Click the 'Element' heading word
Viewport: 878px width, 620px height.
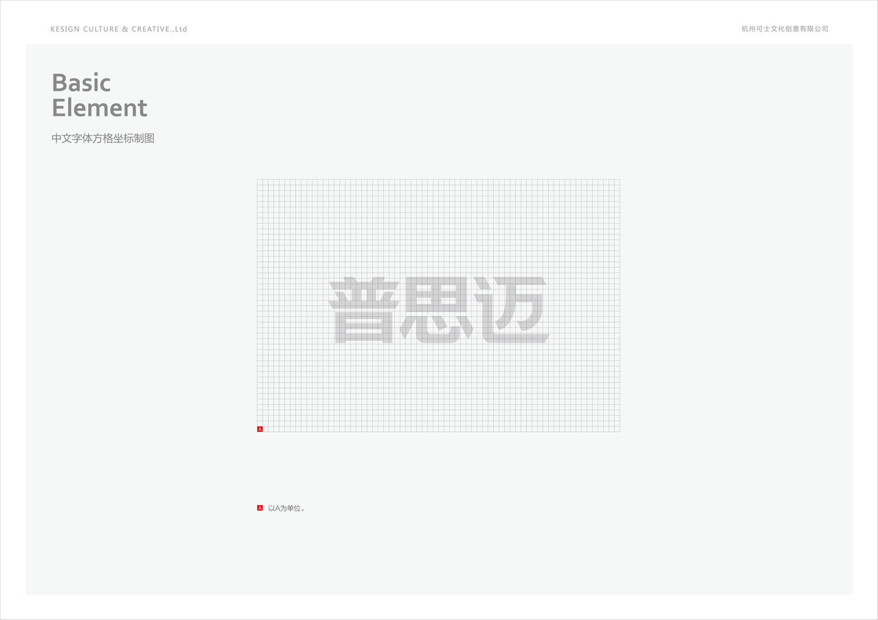pos(100,108)
